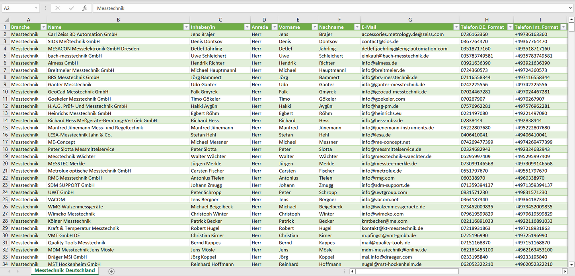Screen dimensions: 575x276
Task: Click the Select All corner triangle
Action: point(6,20)
